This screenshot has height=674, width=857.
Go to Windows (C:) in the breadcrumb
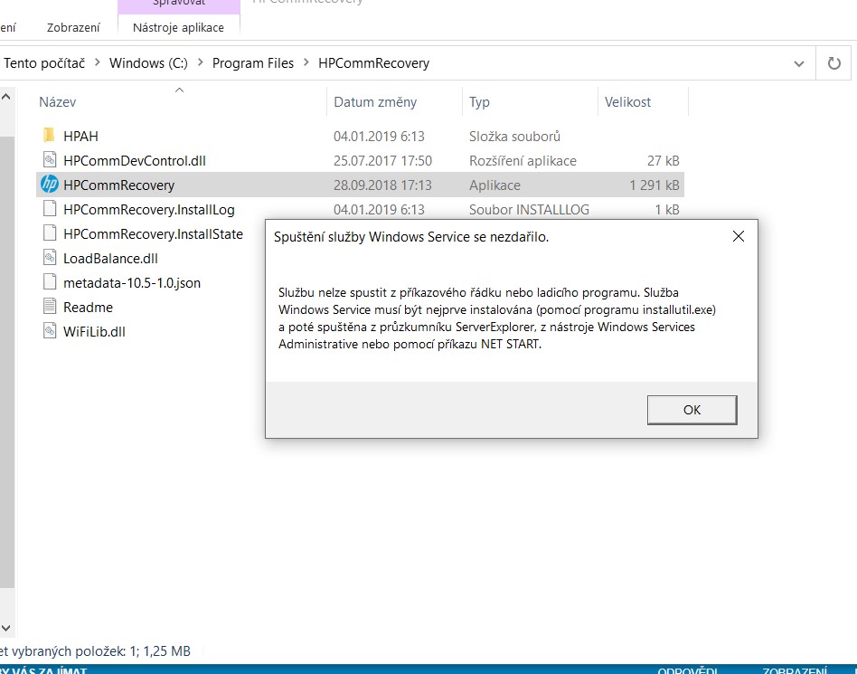[148, 63]
